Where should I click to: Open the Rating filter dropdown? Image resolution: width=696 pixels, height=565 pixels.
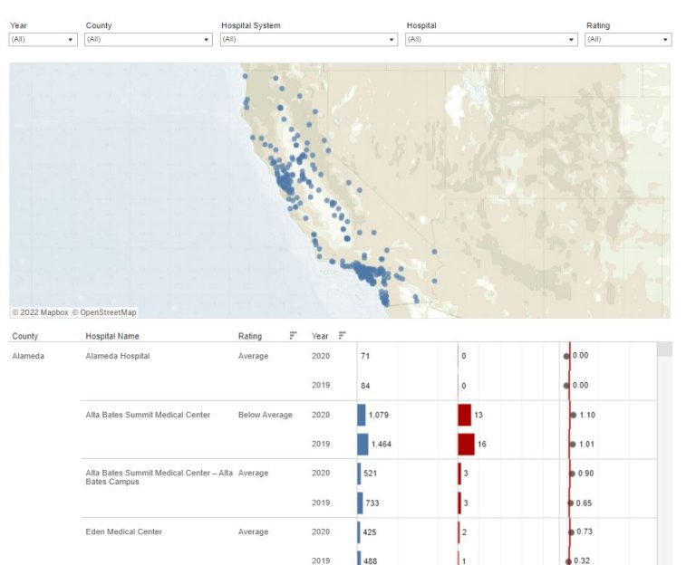tap(627, 40)
